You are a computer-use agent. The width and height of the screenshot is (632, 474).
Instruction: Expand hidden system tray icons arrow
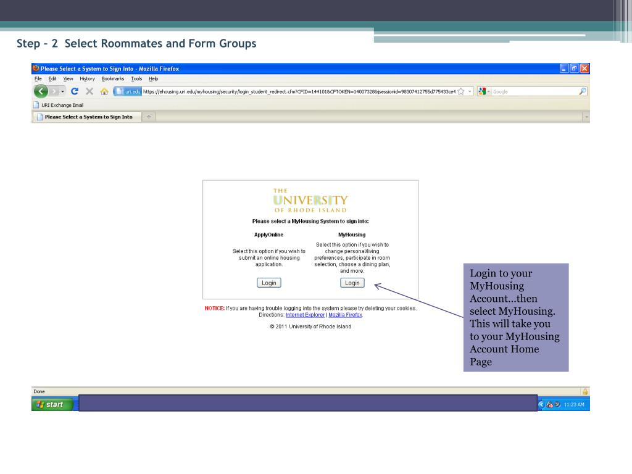[x=541, y=405]
